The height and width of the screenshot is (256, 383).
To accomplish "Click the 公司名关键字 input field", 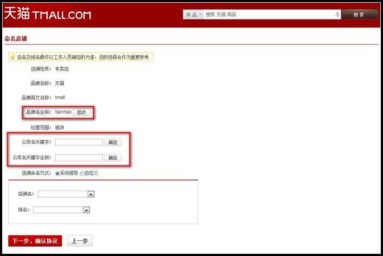I will click(x=78, y=142).
